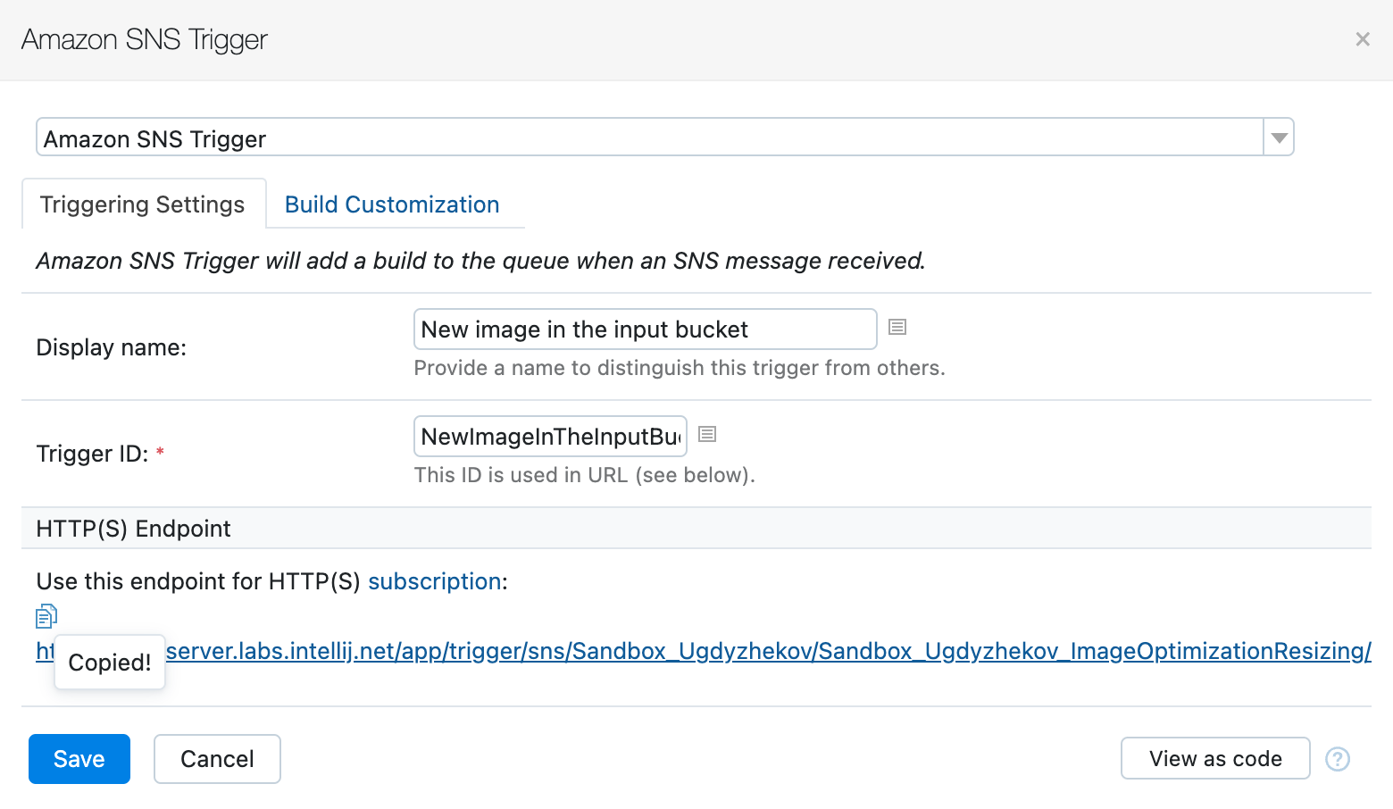Close the Amazon SNS Trigger dialog
This screenshot has width=1393, height=809.
(x=1363, y=39)
